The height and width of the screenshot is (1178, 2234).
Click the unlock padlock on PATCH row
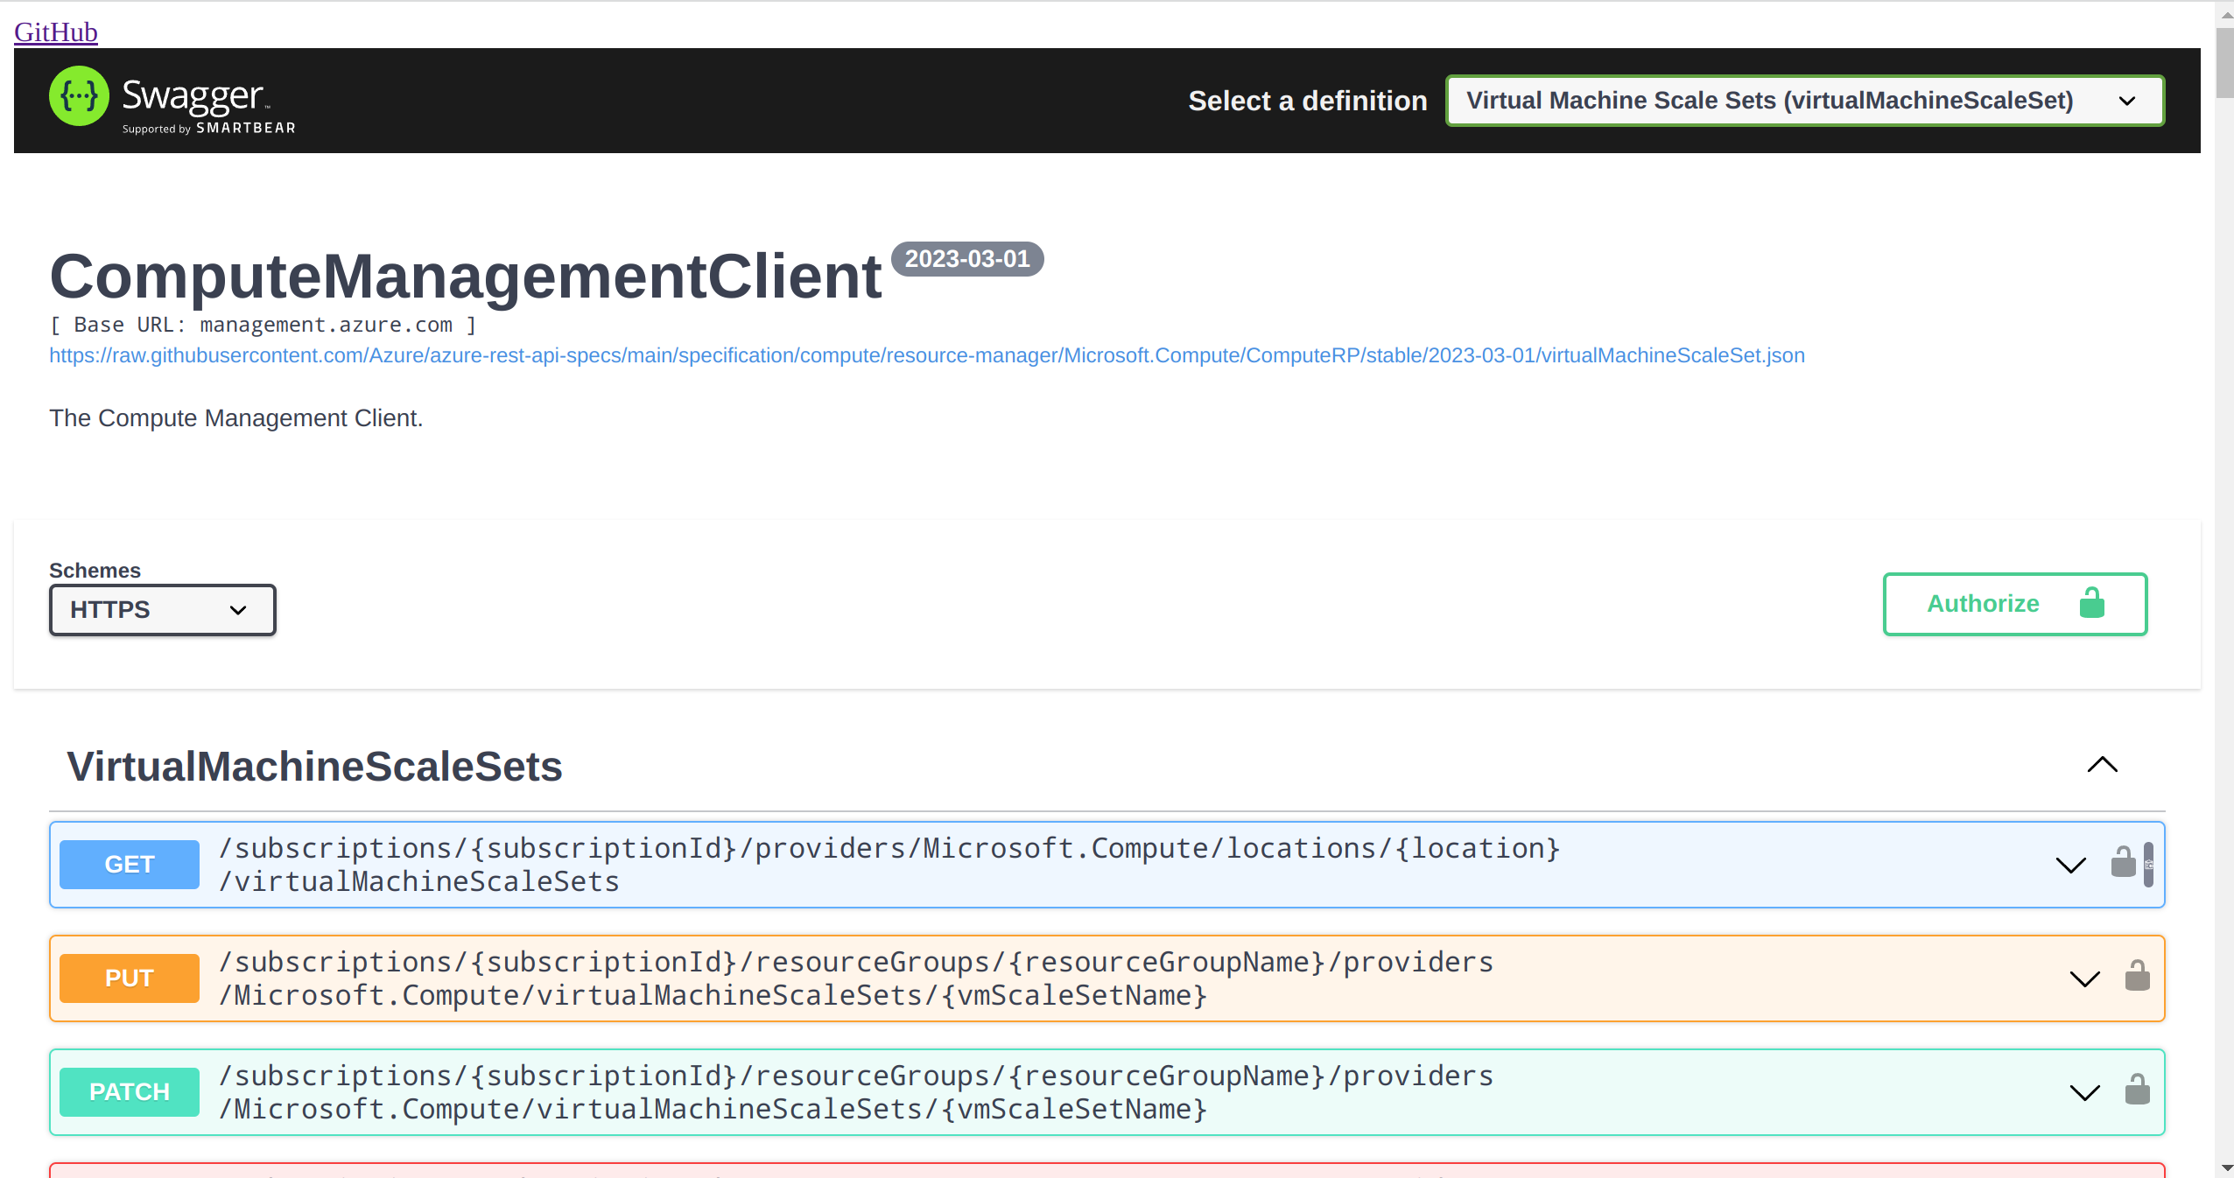[2137, 1090]
